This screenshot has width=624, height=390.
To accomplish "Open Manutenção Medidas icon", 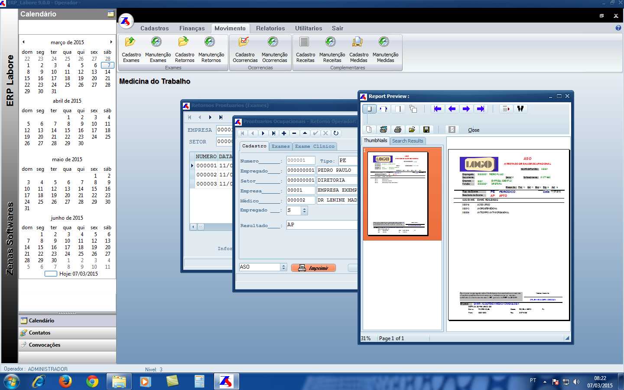I will pyautogui.click(x=385, y=49).
